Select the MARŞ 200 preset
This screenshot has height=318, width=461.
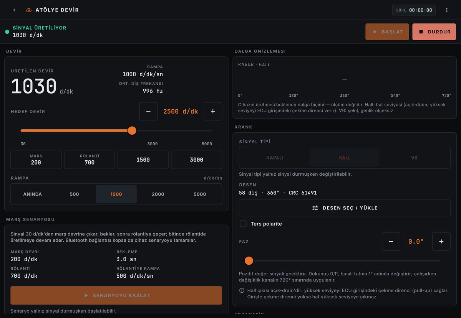[36, 160]
